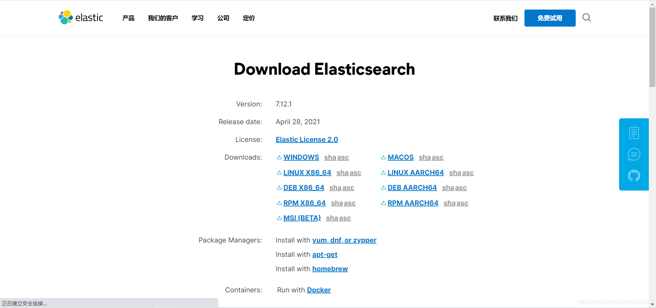Click the scrollbar down arrow

coord(652,304)
